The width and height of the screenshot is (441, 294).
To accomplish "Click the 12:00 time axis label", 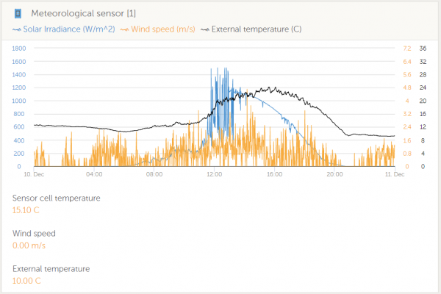I will [214, 174].
